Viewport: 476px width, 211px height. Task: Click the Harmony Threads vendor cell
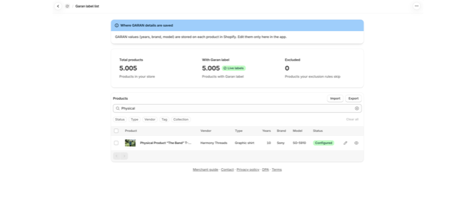[x=214, y=143]
